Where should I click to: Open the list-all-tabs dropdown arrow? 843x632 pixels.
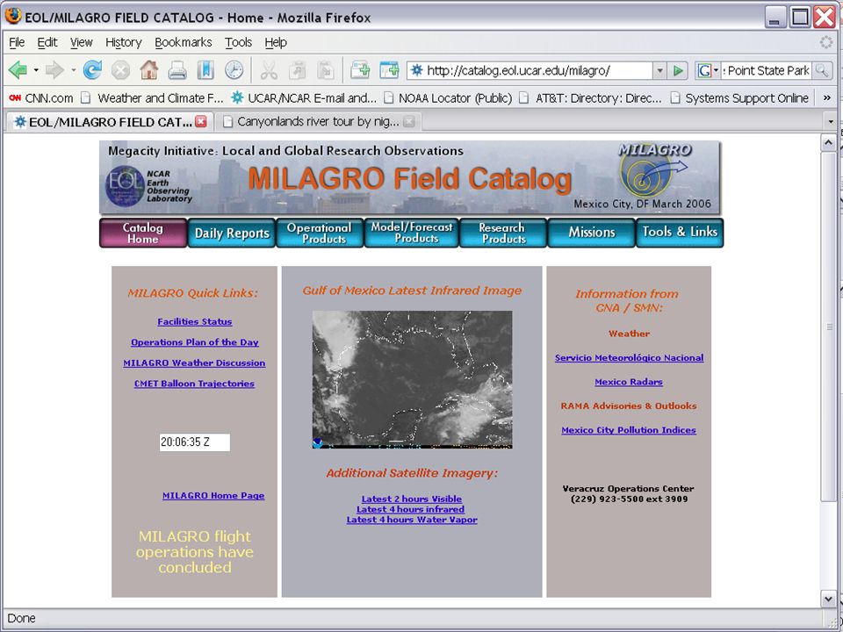831,122
